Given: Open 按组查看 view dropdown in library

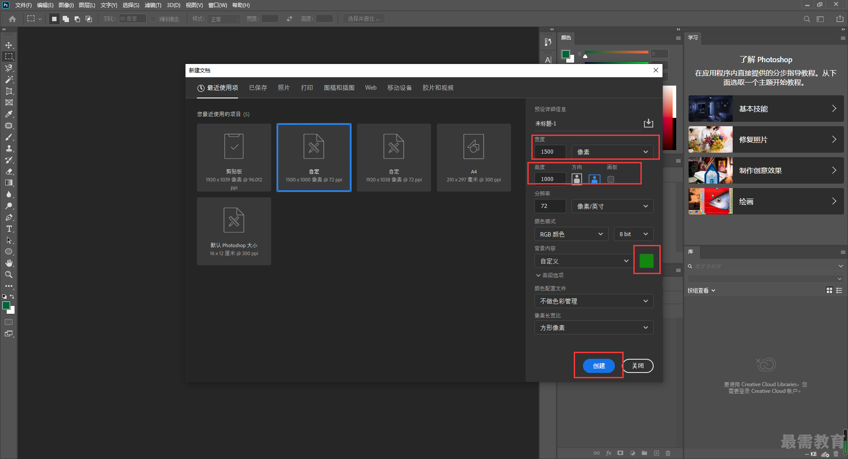Looking at the screenshot, I should click(x=701, y=290).
